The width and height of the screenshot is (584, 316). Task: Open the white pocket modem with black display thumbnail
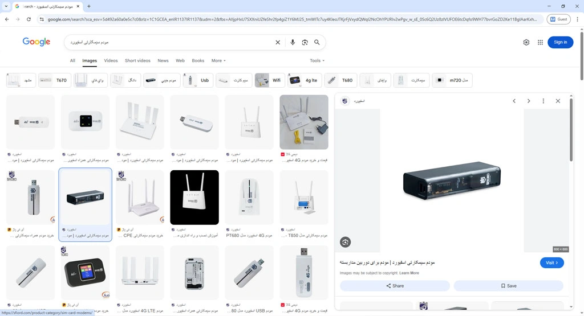click(86, 122)
